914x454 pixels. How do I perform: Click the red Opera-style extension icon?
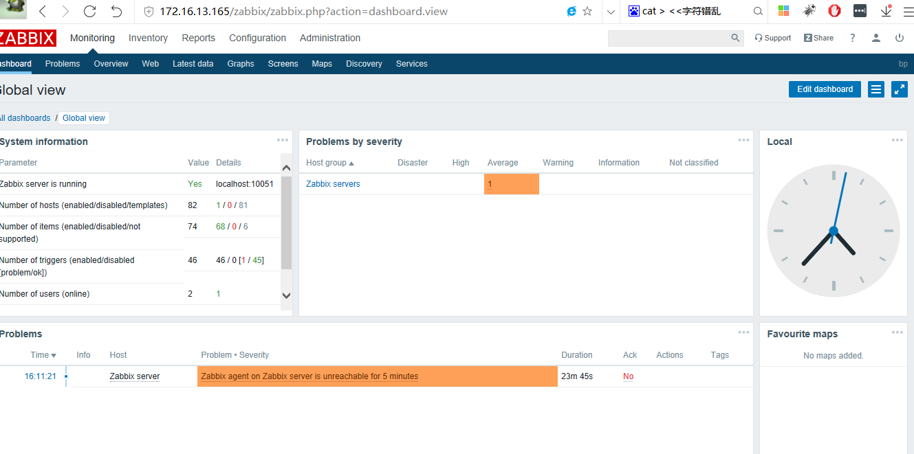coord(834,11)
